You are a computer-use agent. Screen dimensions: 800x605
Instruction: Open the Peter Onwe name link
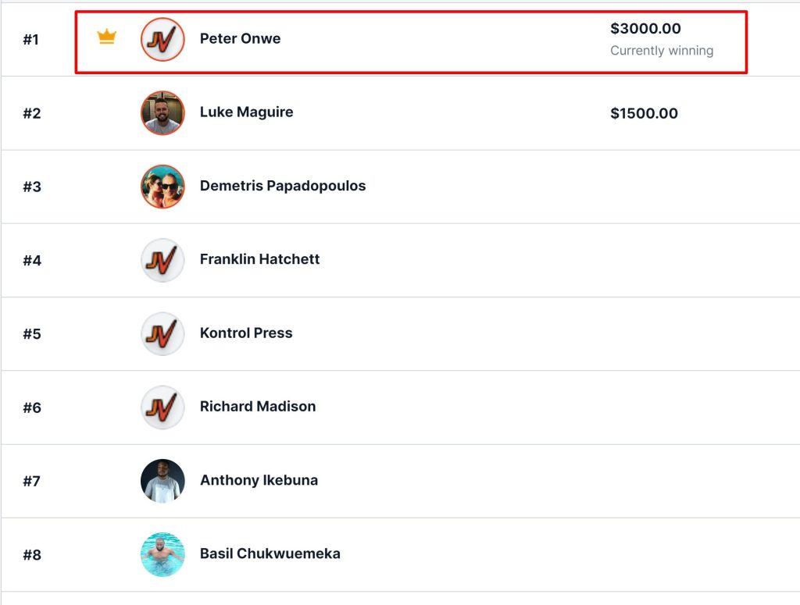coord(240,39)
